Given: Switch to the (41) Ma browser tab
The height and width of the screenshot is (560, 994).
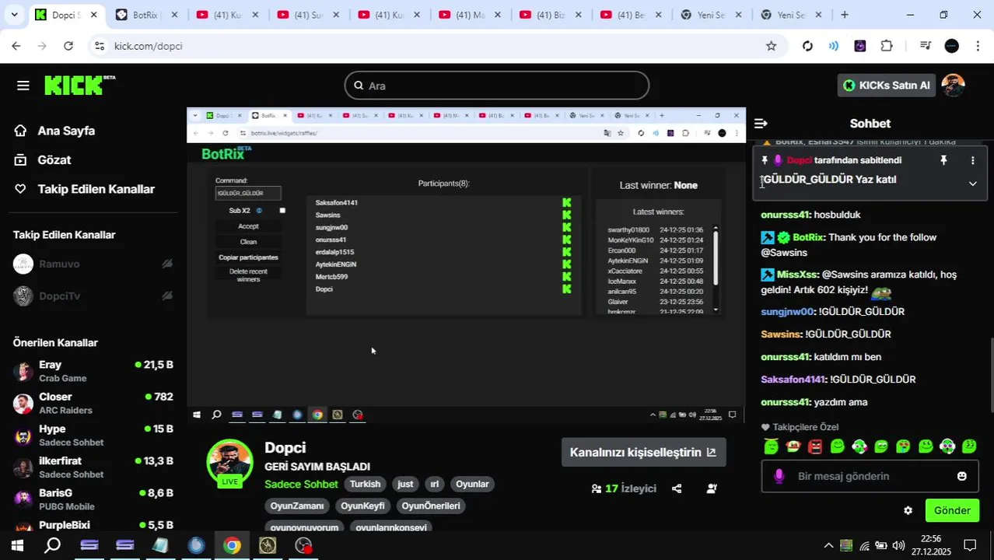Looking at the screenshot, I should 471,15.
